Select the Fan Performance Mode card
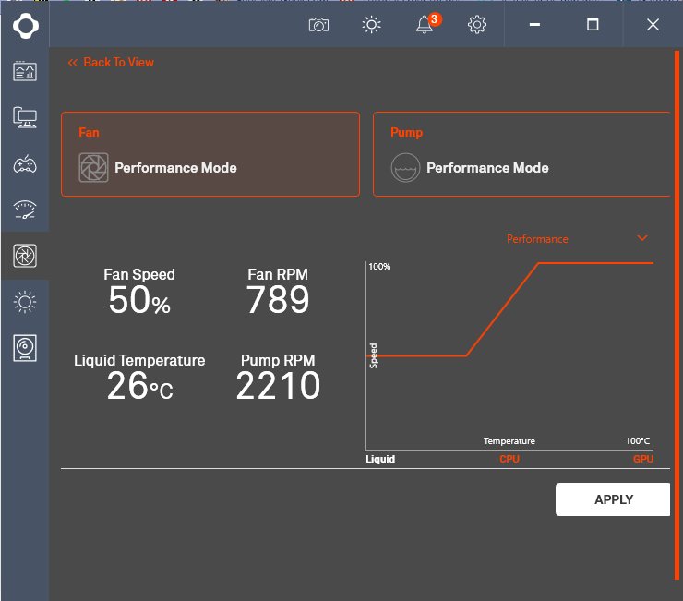This screenshot has height=601, width=683. click(210, 154)
